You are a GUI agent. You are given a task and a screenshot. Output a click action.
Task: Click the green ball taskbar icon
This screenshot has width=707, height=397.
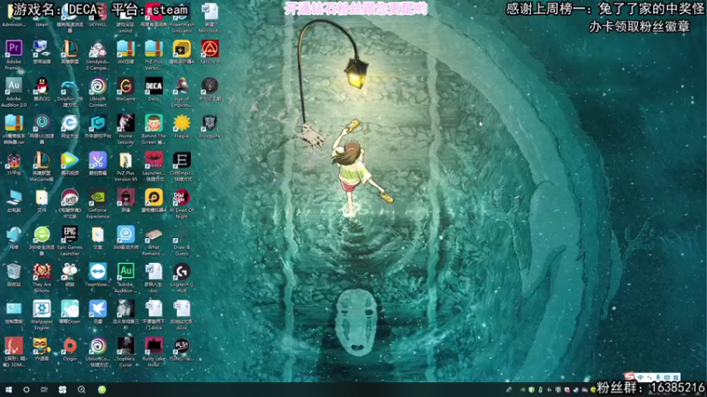tap(102, 390)
